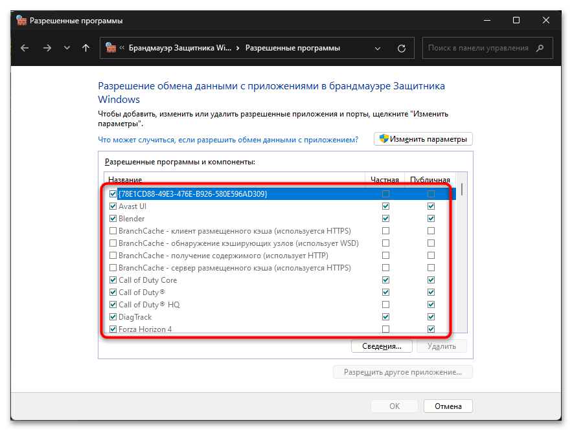Screen dimensions: 572x431
Task: Toggle public network for Avast UI
Action: click(431, 206)
